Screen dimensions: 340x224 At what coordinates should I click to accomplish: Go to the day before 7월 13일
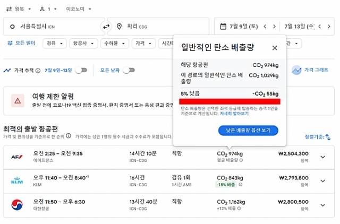(319, 27)
